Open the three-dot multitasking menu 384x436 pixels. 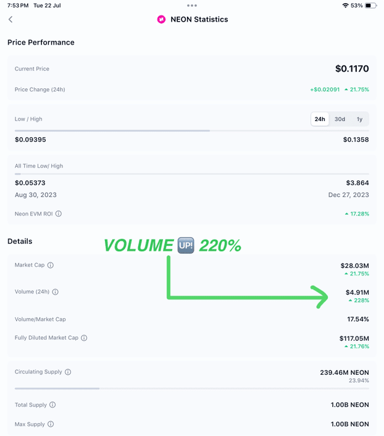pos(192,6)
